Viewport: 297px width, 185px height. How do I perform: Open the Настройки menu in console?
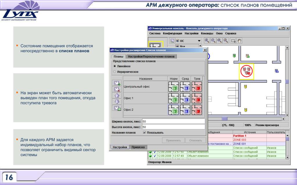point(192,33)
